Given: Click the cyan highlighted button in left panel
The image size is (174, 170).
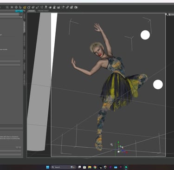Looking at the screenshot, I should tap(19, 11).
